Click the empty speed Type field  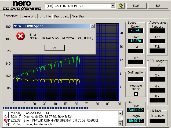(136, 62)
